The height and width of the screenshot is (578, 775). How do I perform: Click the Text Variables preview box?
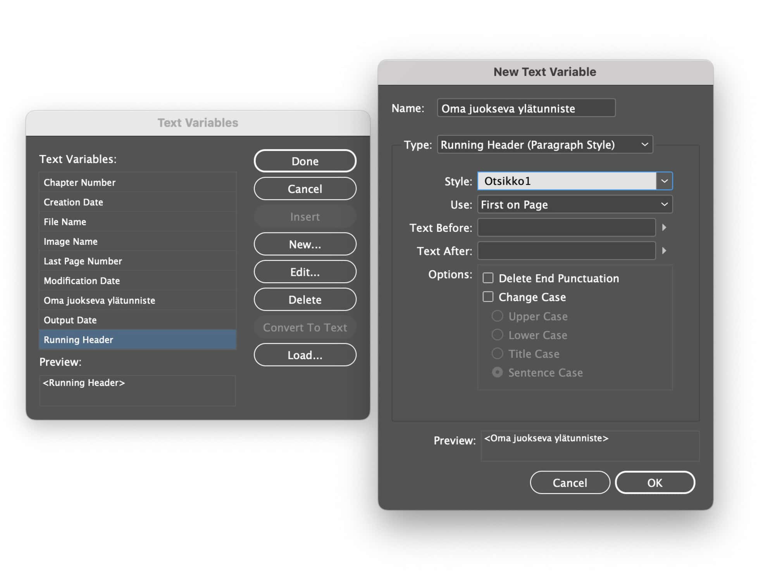(x=138, y=390)
